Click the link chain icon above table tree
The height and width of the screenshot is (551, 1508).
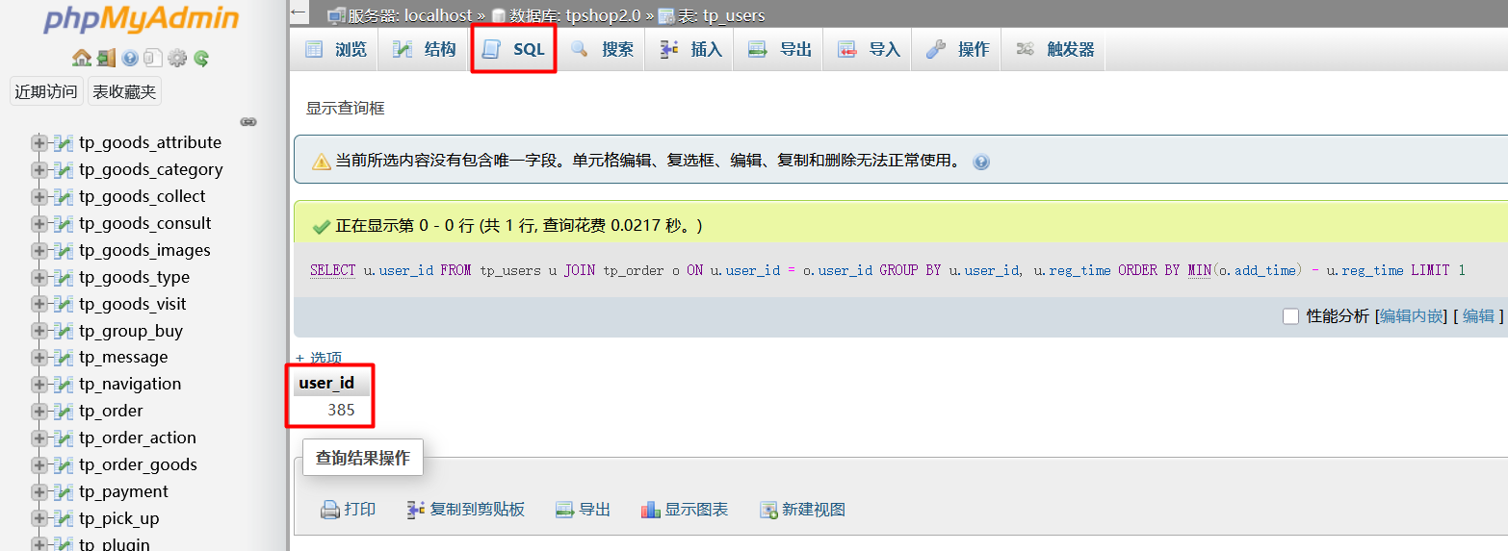click(248, 122)
